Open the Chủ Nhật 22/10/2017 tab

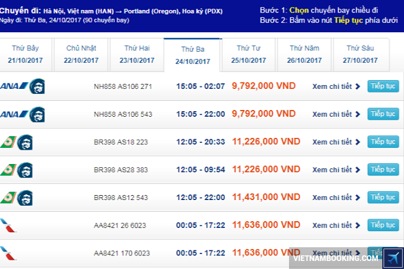pos(81,55)
